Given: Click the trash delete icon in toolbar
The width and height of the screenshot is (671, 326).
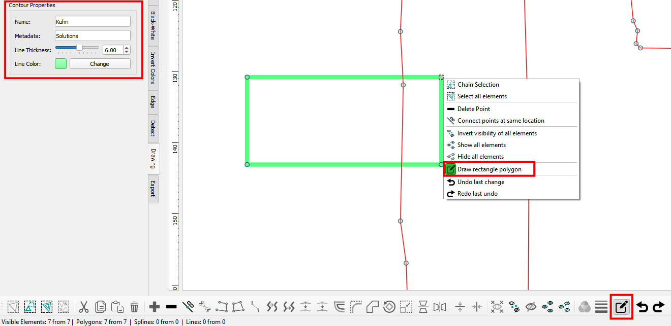Looking at the screenshot, I should click(x=134, y=307).
